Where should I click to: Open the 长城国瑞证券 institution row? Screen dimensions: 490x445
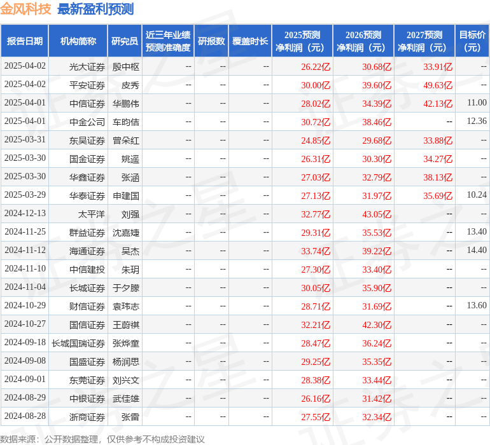78,343
